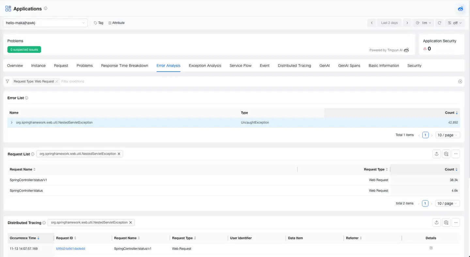Click the Tingyun AI avatar icon top-right
Screen dimensions: 470x257
coord(461,9)
